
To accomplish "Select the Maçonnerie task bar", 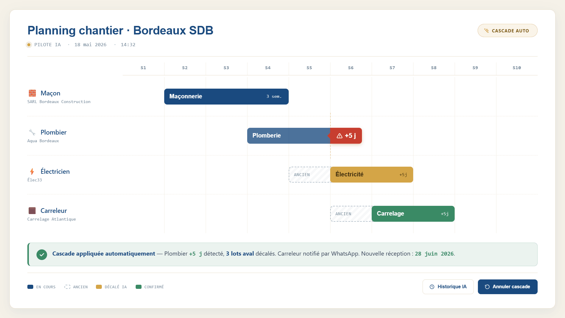I will 226,97.
